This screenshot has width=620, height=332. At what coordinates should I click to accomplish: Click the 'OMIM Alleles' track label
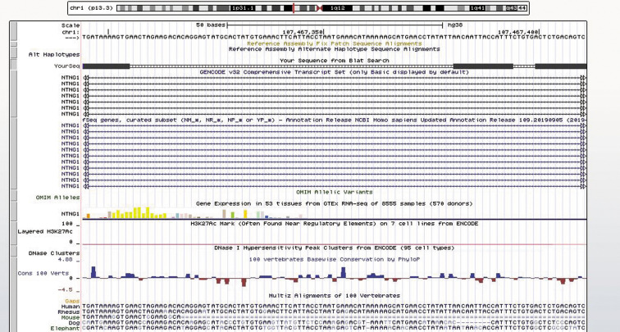tap(57, 198)
